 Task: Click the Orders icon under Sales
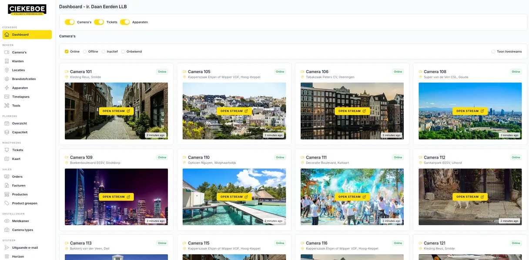tap(7, 176)
